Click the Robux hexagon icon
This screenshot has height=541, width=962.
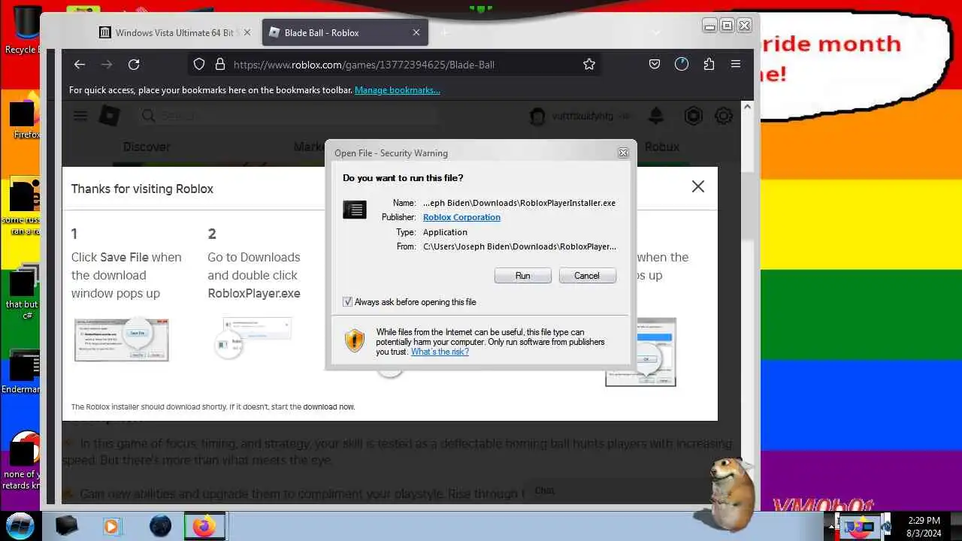[693, 116]
